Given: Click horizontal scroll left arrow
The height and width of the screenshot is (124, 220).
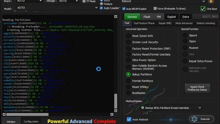Looking at the screenshot, I should [x=4, y=114].
